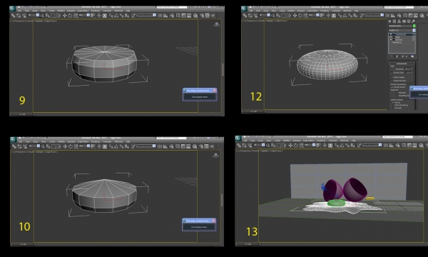Open the Rendering menu in screenshot 9

95,11
